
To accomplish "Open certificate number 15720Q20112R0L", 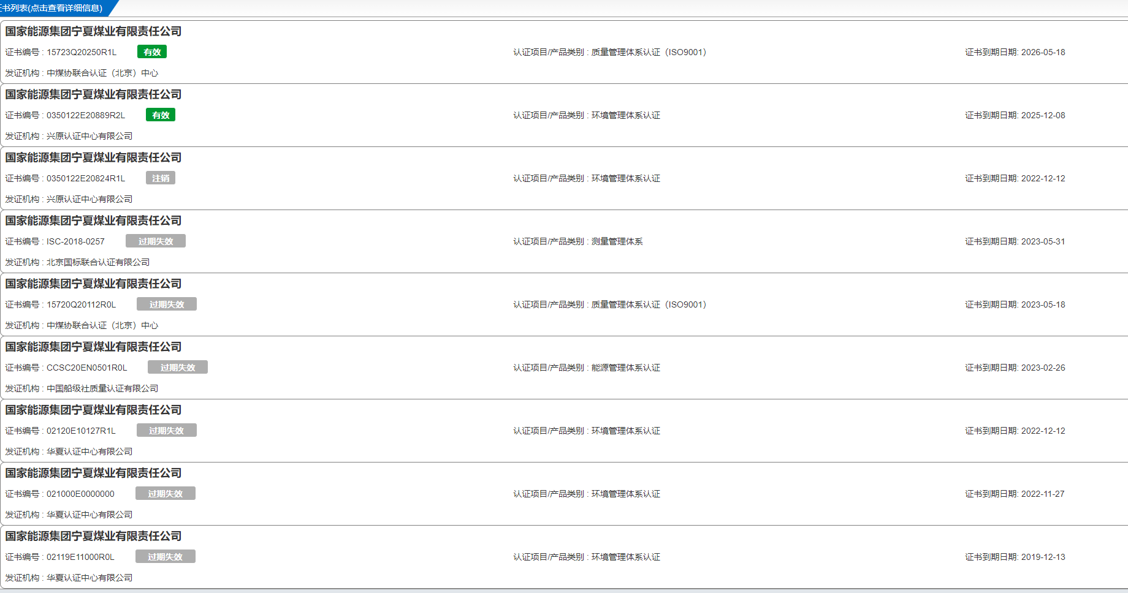I will (x=81, y=304).
